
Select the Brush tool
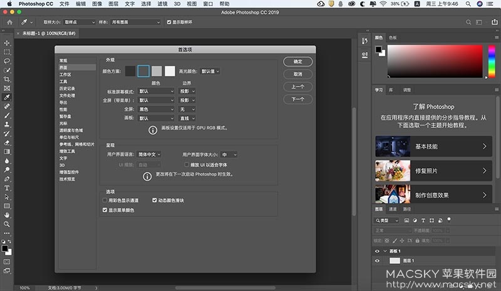point(7,115)
